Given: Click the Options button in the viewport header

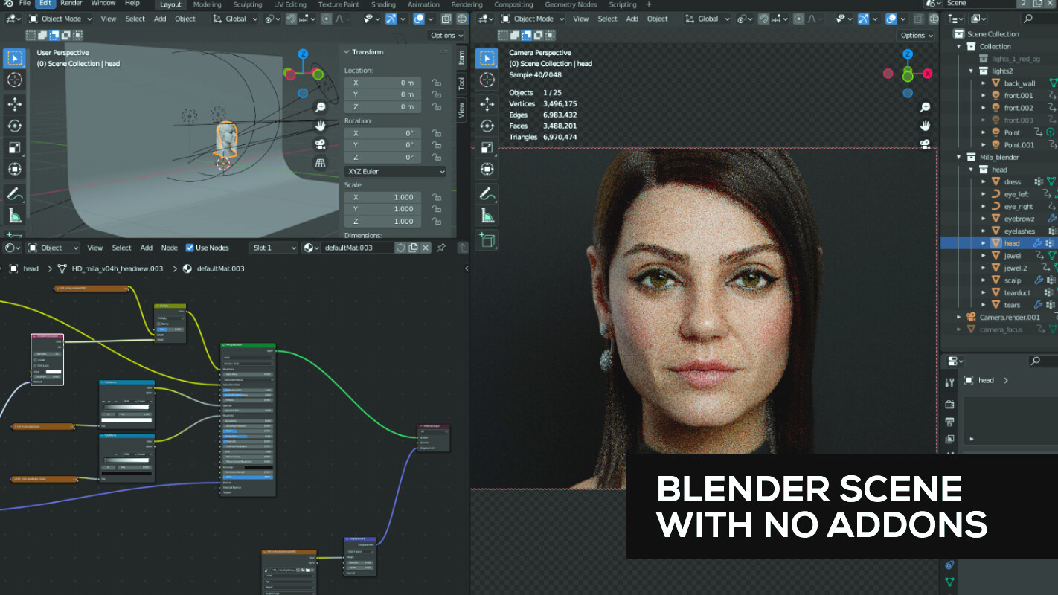Looking at the screenshot, I should (x=444, y=35).
